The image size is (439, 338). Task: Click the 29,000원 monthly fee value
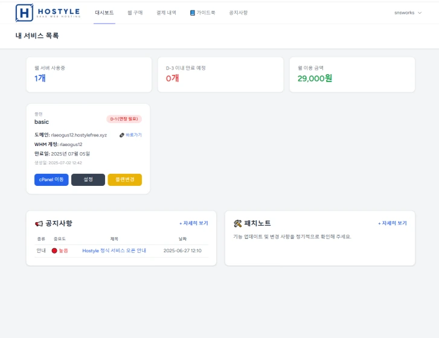point(315,78)
